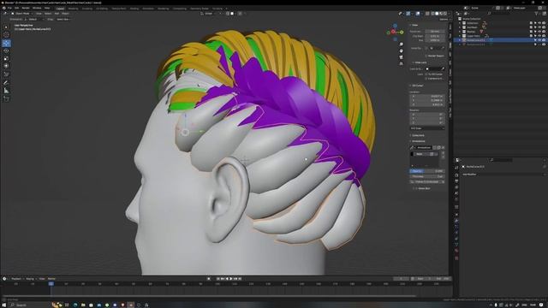Screen dimensions: 548x308
Task: Collapse the View section in sidebar
Action: pyautogui.click(x=414, y=25)
